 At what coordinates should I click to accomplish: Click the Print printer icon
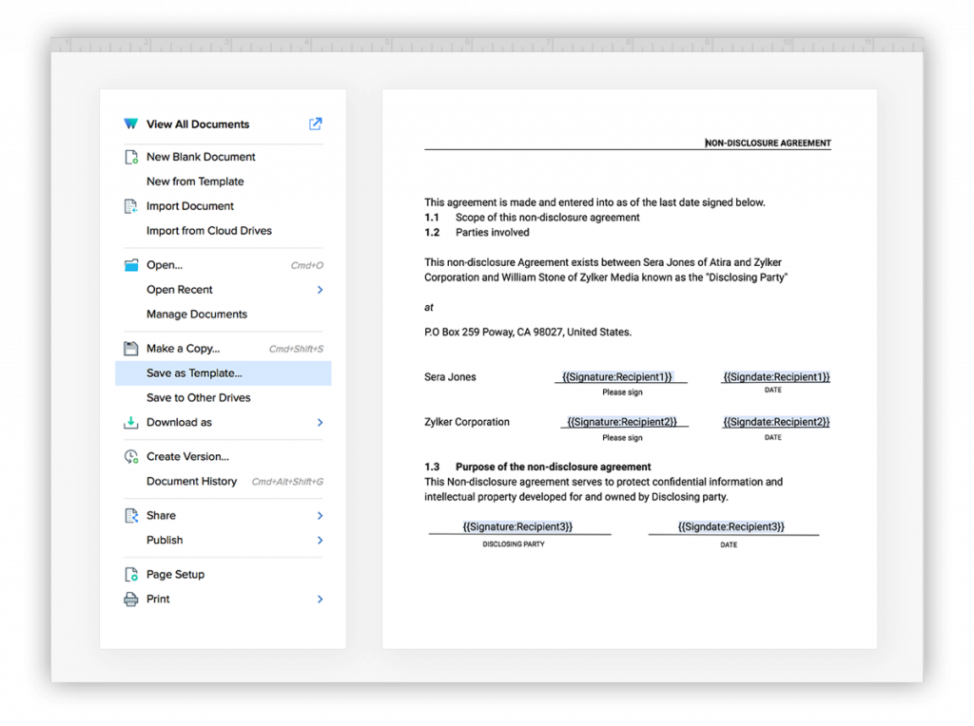(x=131, y=600)
